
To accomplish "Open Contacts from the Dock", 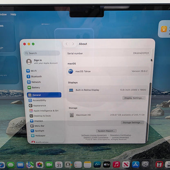I will (x=68, y=165).
